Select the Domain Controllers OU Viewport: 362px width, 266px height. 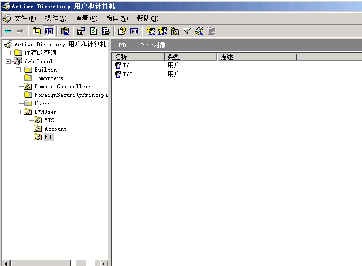(x=63, y=87)
